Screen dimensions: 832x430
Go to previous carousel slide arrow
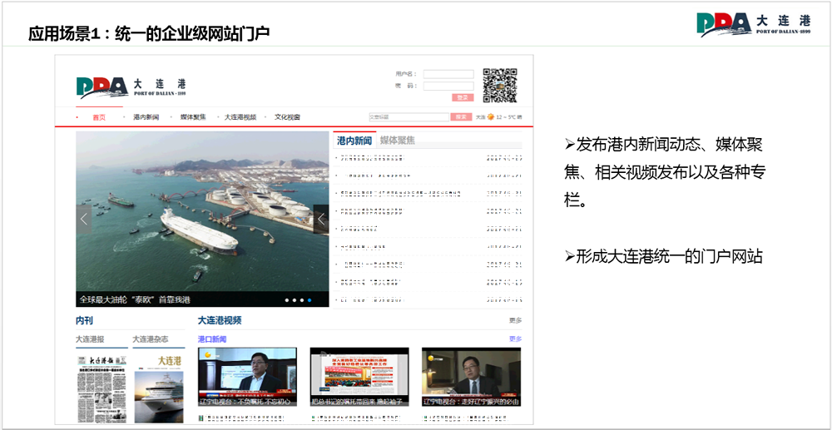tap(83, 219)
